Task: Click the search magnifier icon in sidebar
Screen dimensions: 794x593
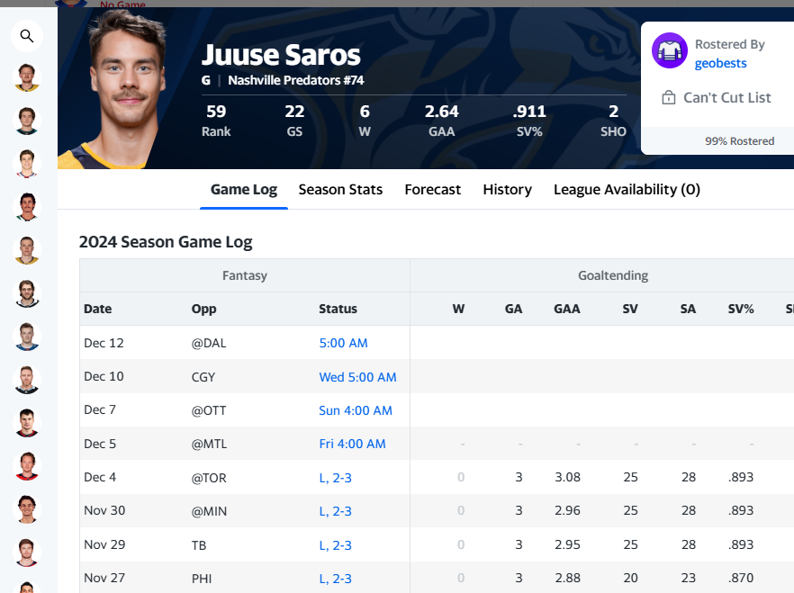Action: pos(27,36)
